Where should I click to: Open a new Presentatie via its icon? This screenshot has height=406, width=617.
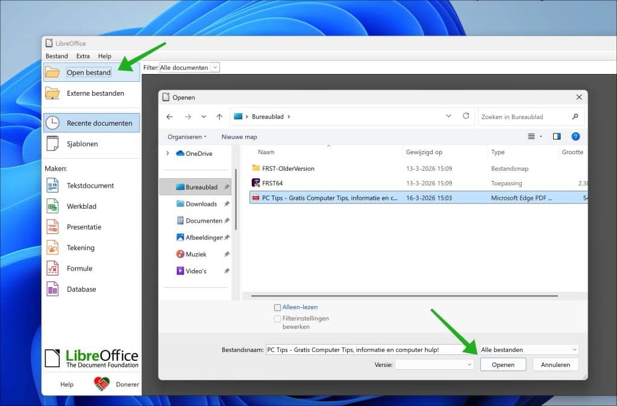(x=53, y=227)
